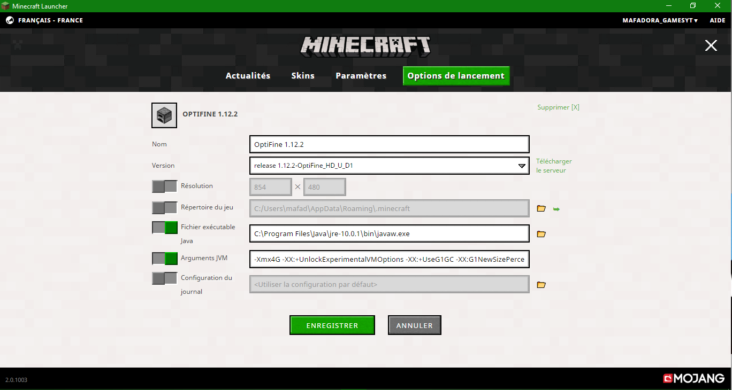This screenshot has width=732, height=390.
Task: Open game directory folder browse icon
Action: (541, 208)
